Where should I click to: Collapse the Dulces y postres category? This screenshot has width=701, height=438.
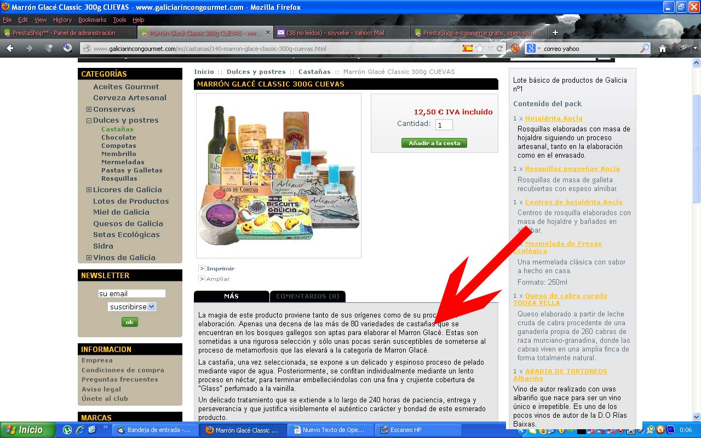pos(89,120)
